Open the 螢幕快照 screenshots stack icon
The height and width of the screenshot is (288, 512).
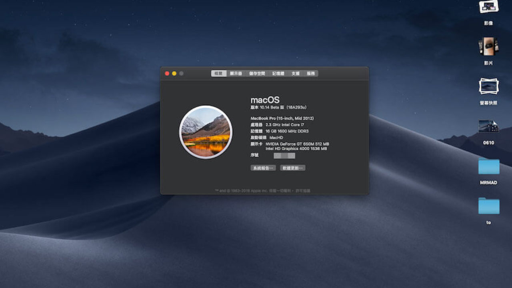pyautogui.click(x=488, y=86)
